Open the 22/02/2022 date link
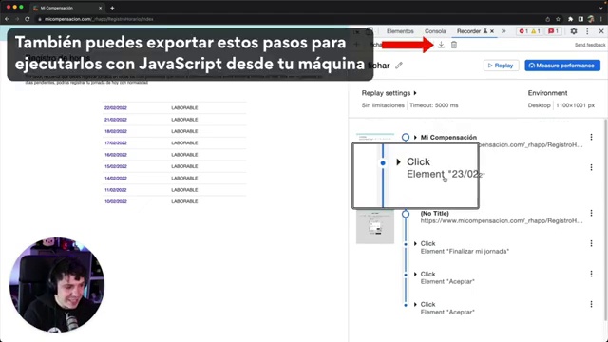This screenshot has height=342, width=608. (116, 107)
